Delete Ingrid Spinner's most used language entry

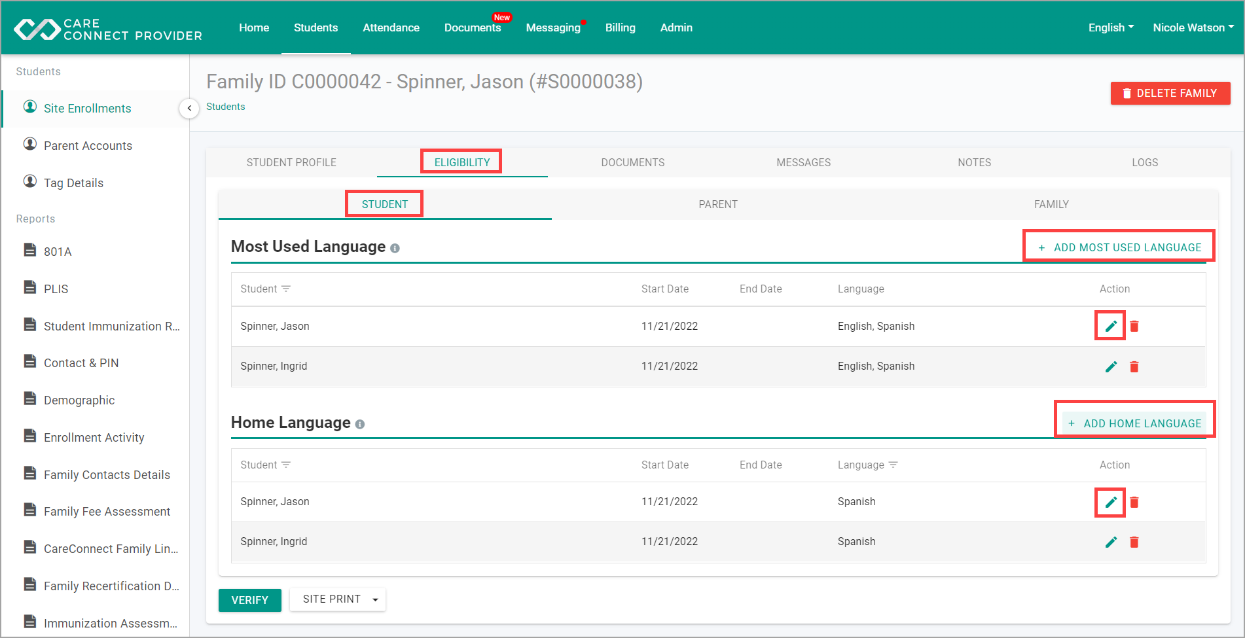point(1134,366)
